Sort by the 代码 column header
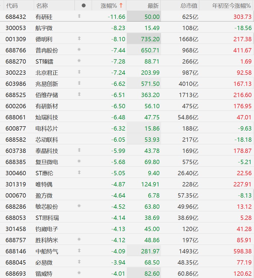 click(x=12, y=6)
